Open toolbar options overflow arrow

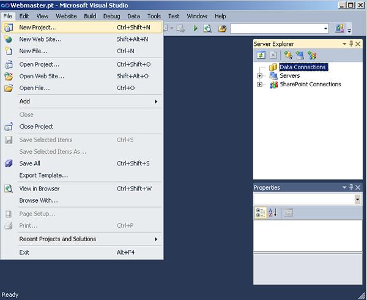coord(349,30)
